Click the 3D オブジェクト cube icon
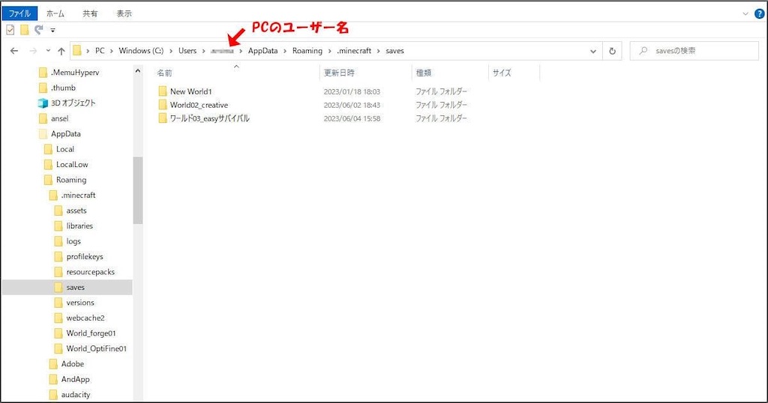This screenshot has height=403, width=768. (43, 103)
